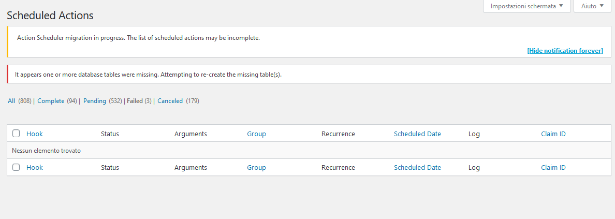Filter by Complete status
This screenshot has height=219, width=615.
click(x=51, y=101)
